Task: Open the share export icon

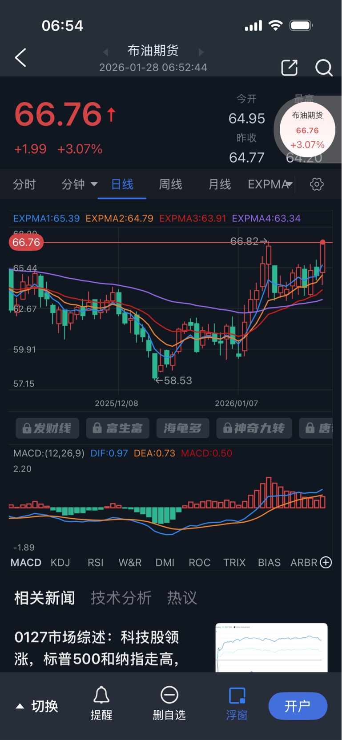Action: 290,68
